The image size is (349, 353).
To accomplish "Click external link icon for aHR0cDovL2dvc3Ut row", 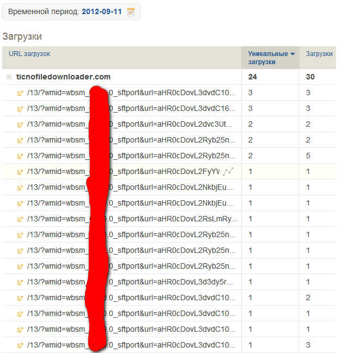I will (20, 125).
